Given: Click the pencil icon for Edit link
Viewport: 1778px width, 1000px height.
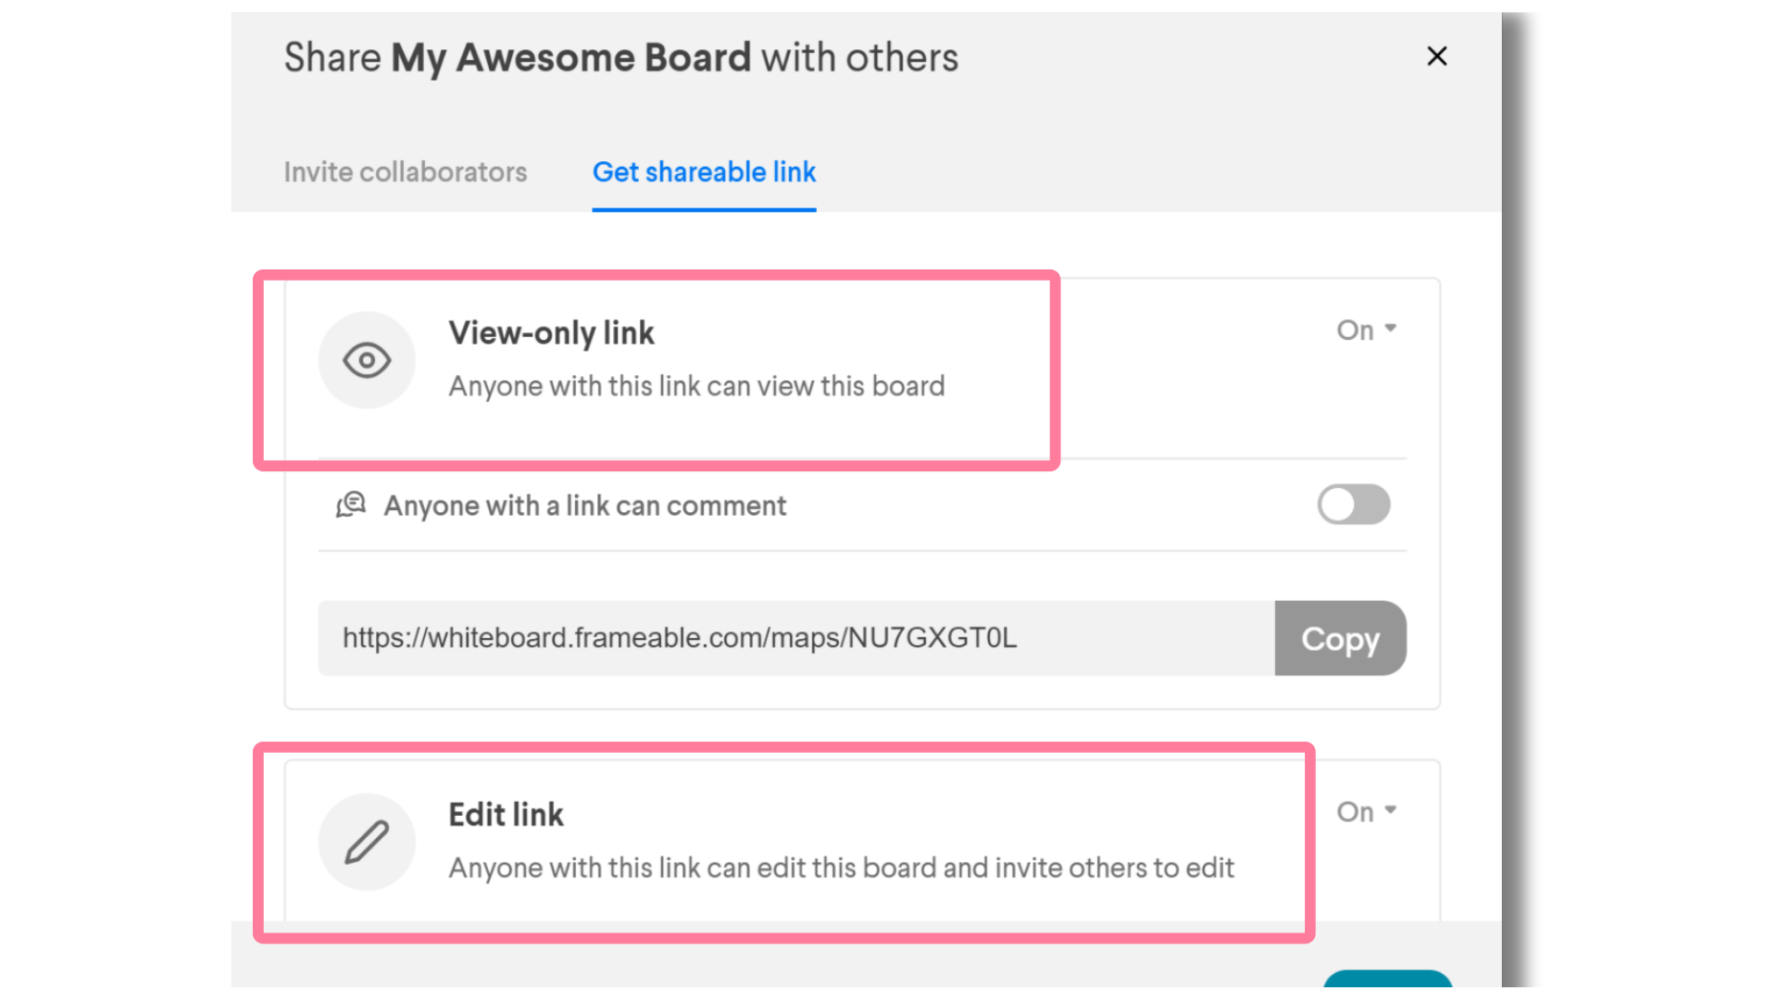Looking at the screenshot, I should [x=367, y=842].
